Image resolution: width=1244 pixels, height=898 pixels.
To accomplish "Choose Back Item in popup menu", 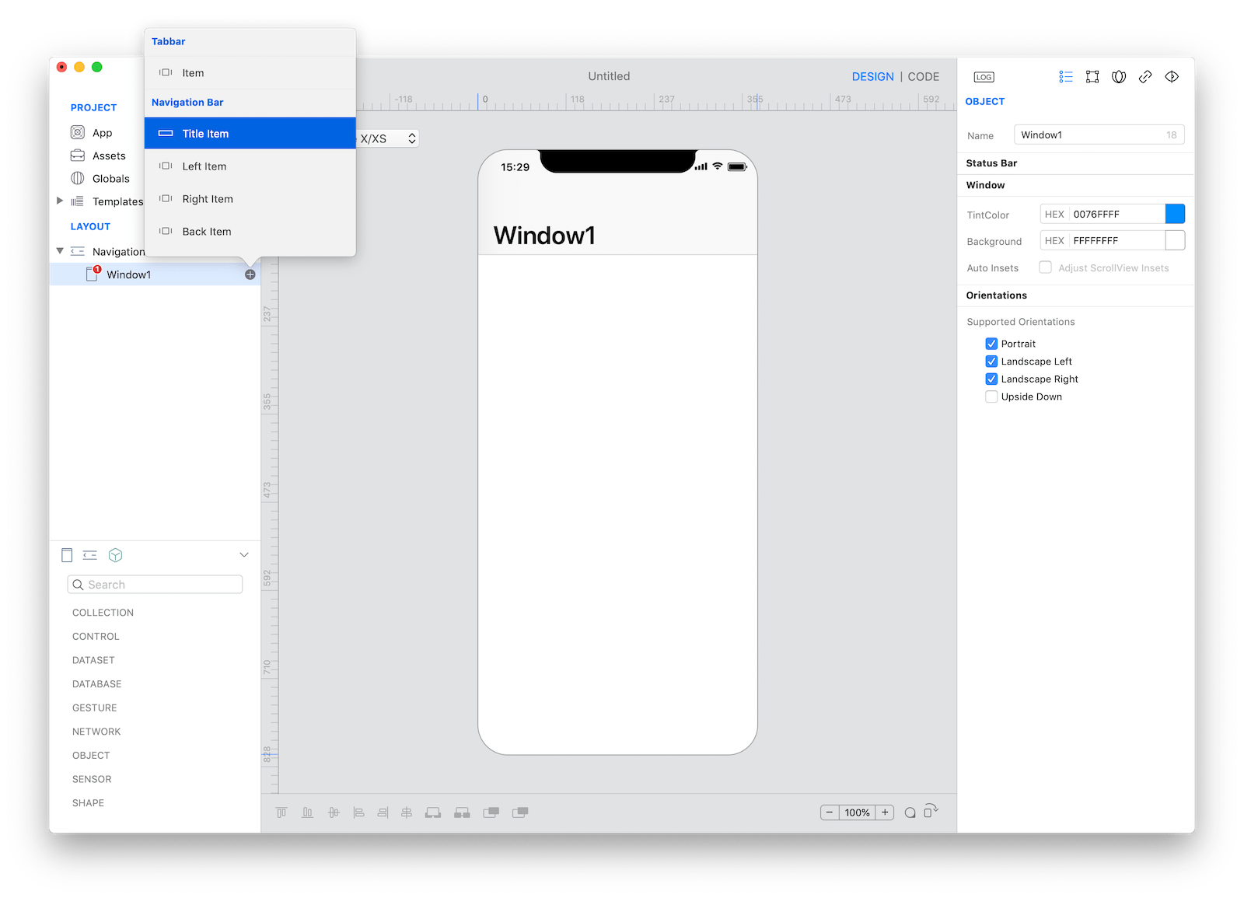I will 250,232.
